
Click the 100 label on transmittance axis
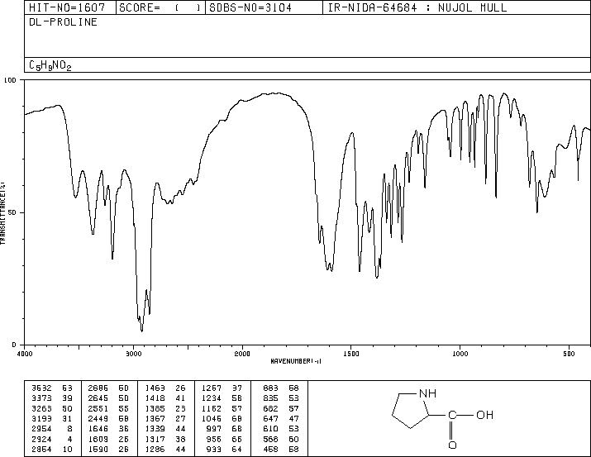tap(10, 80)
